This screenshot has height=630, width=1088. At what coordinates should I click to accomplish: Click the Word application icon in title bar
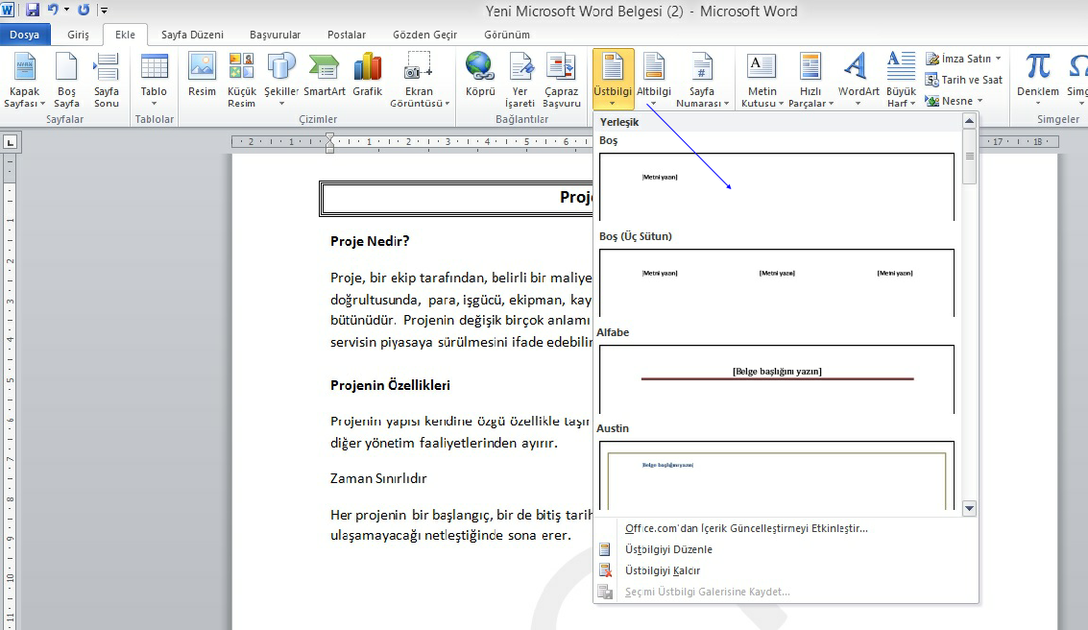(x=8, y=10)
